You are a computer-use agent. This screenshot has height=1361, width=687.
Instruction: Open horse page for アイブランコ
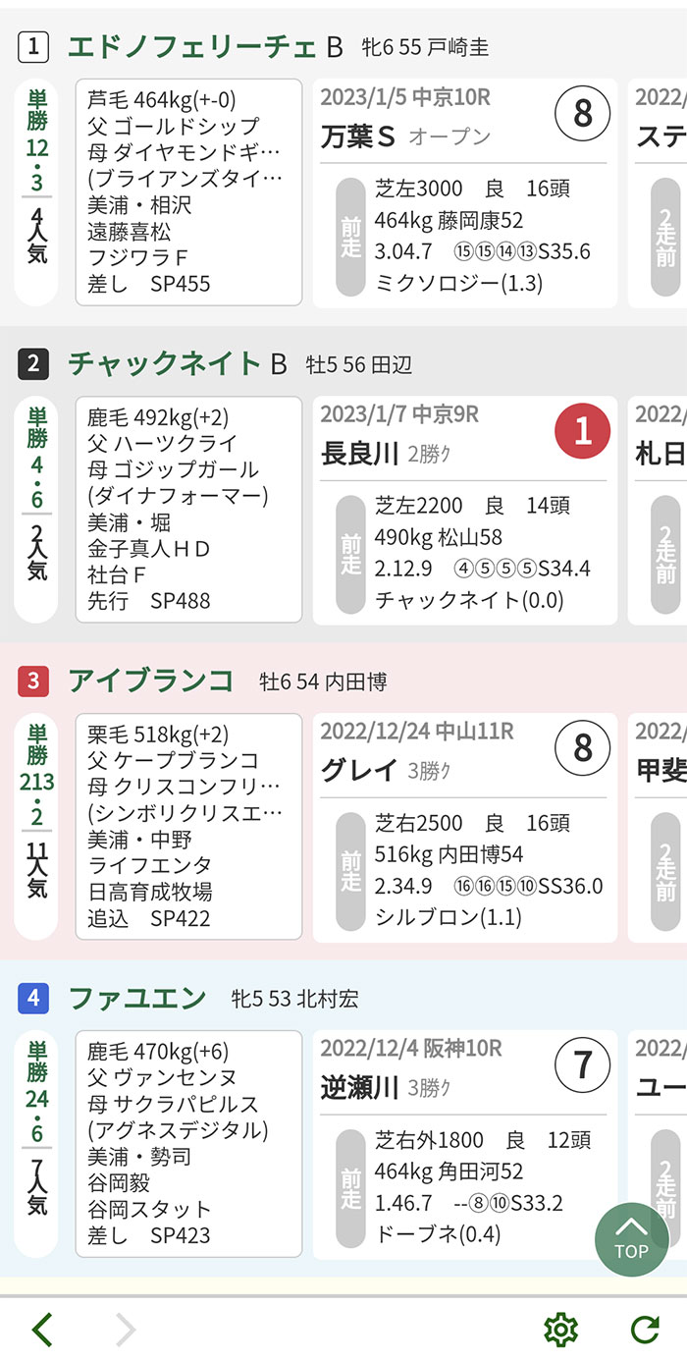[x=151, y=680]
